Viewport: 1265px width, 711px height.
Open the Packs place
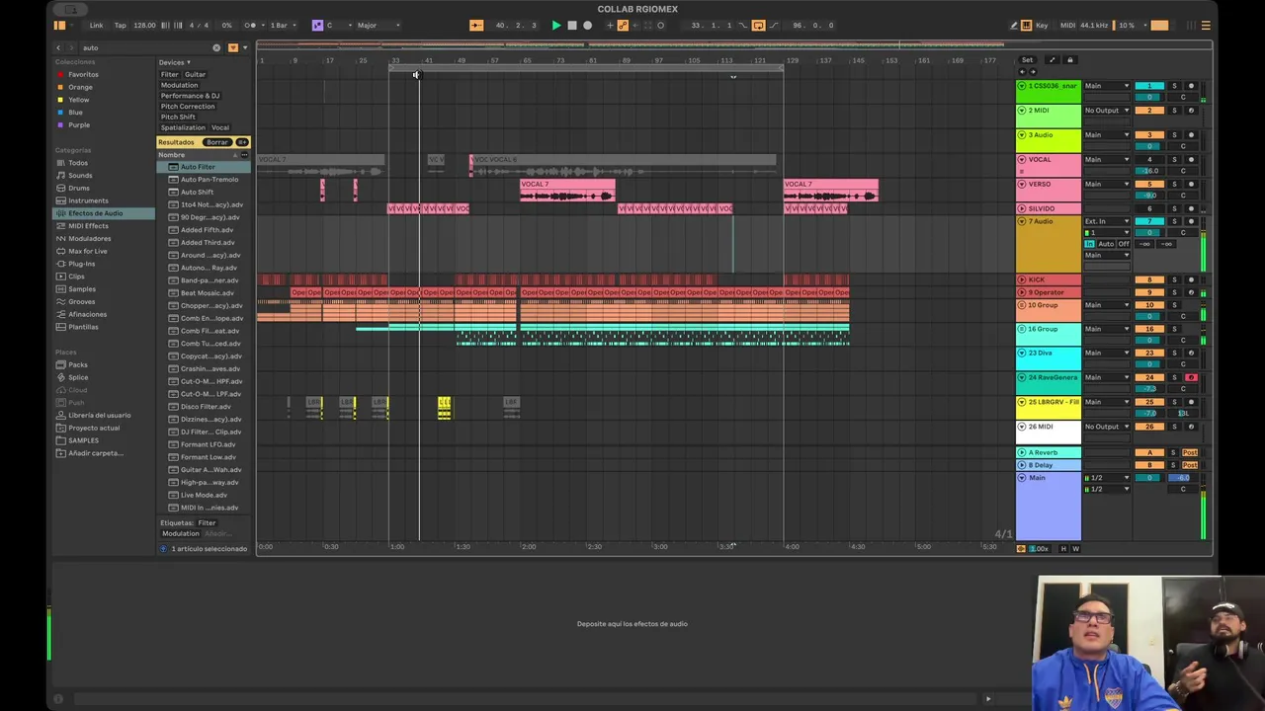point(78,364)
